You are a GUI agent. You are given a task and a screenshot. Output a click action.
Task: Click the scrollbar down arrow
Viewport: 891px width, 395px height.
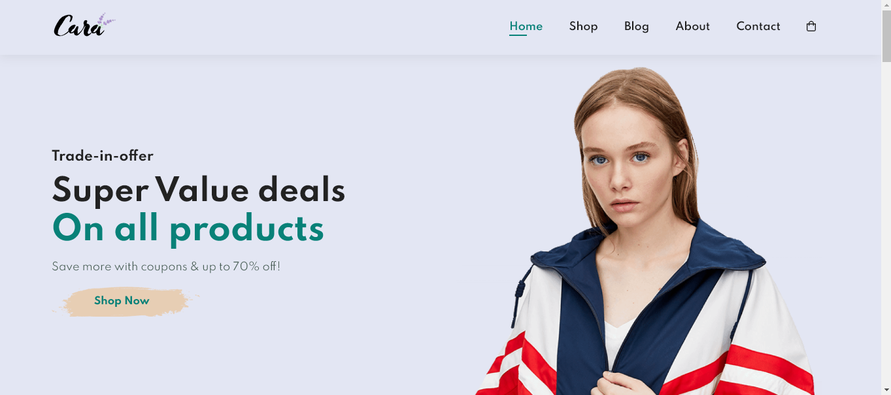click(886, 390)
